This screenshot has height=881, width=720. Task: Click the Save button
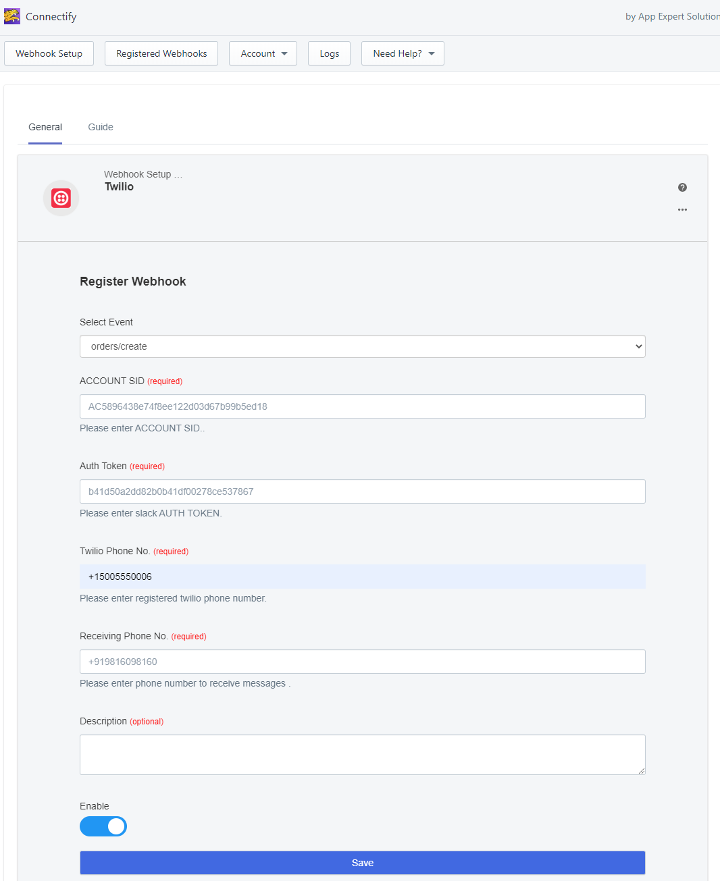(x=363, y=863)
